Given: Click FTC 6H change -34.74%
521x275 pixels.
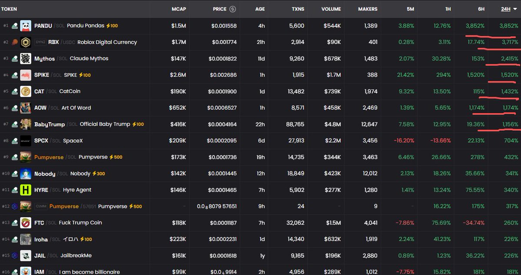Looking at the screenshot, I should (x=474, y=223).
